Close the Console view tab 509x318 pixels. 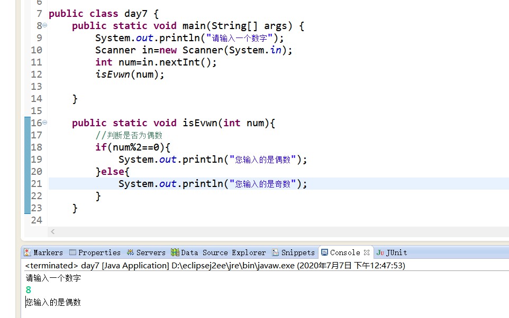click(367, 252)
